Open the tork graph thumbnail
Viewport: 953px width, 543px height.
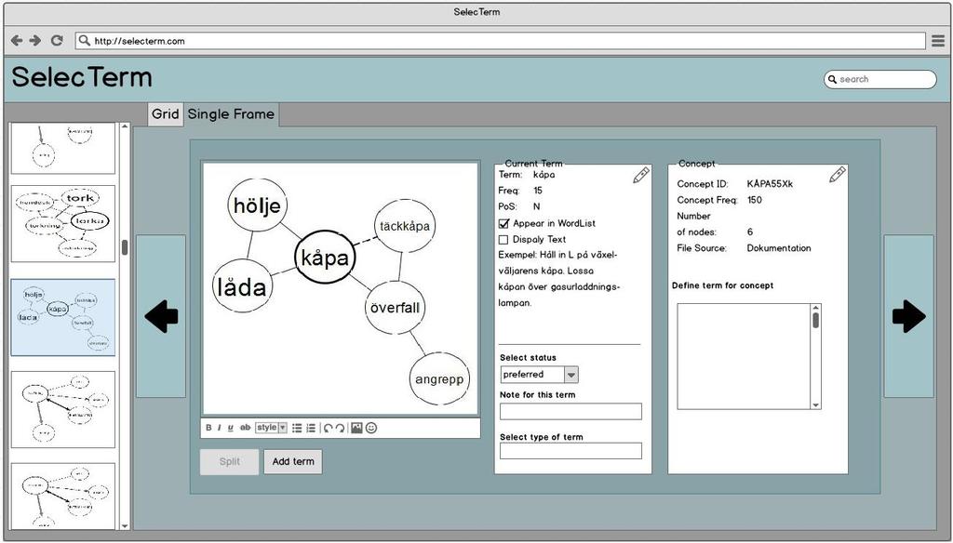(x=63, y=224)
